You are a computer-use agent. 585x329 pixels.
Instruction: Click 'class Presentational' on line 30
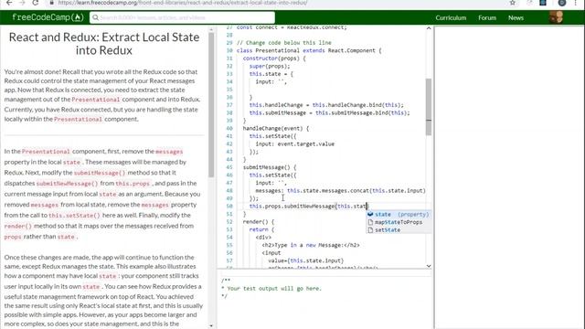tap(268, 51)
